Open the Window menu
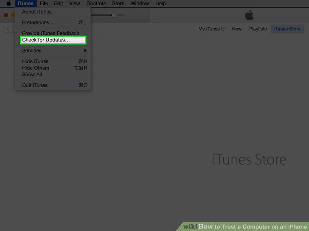The height and width of the screenshot is (231, 309). tap(140, 3)
